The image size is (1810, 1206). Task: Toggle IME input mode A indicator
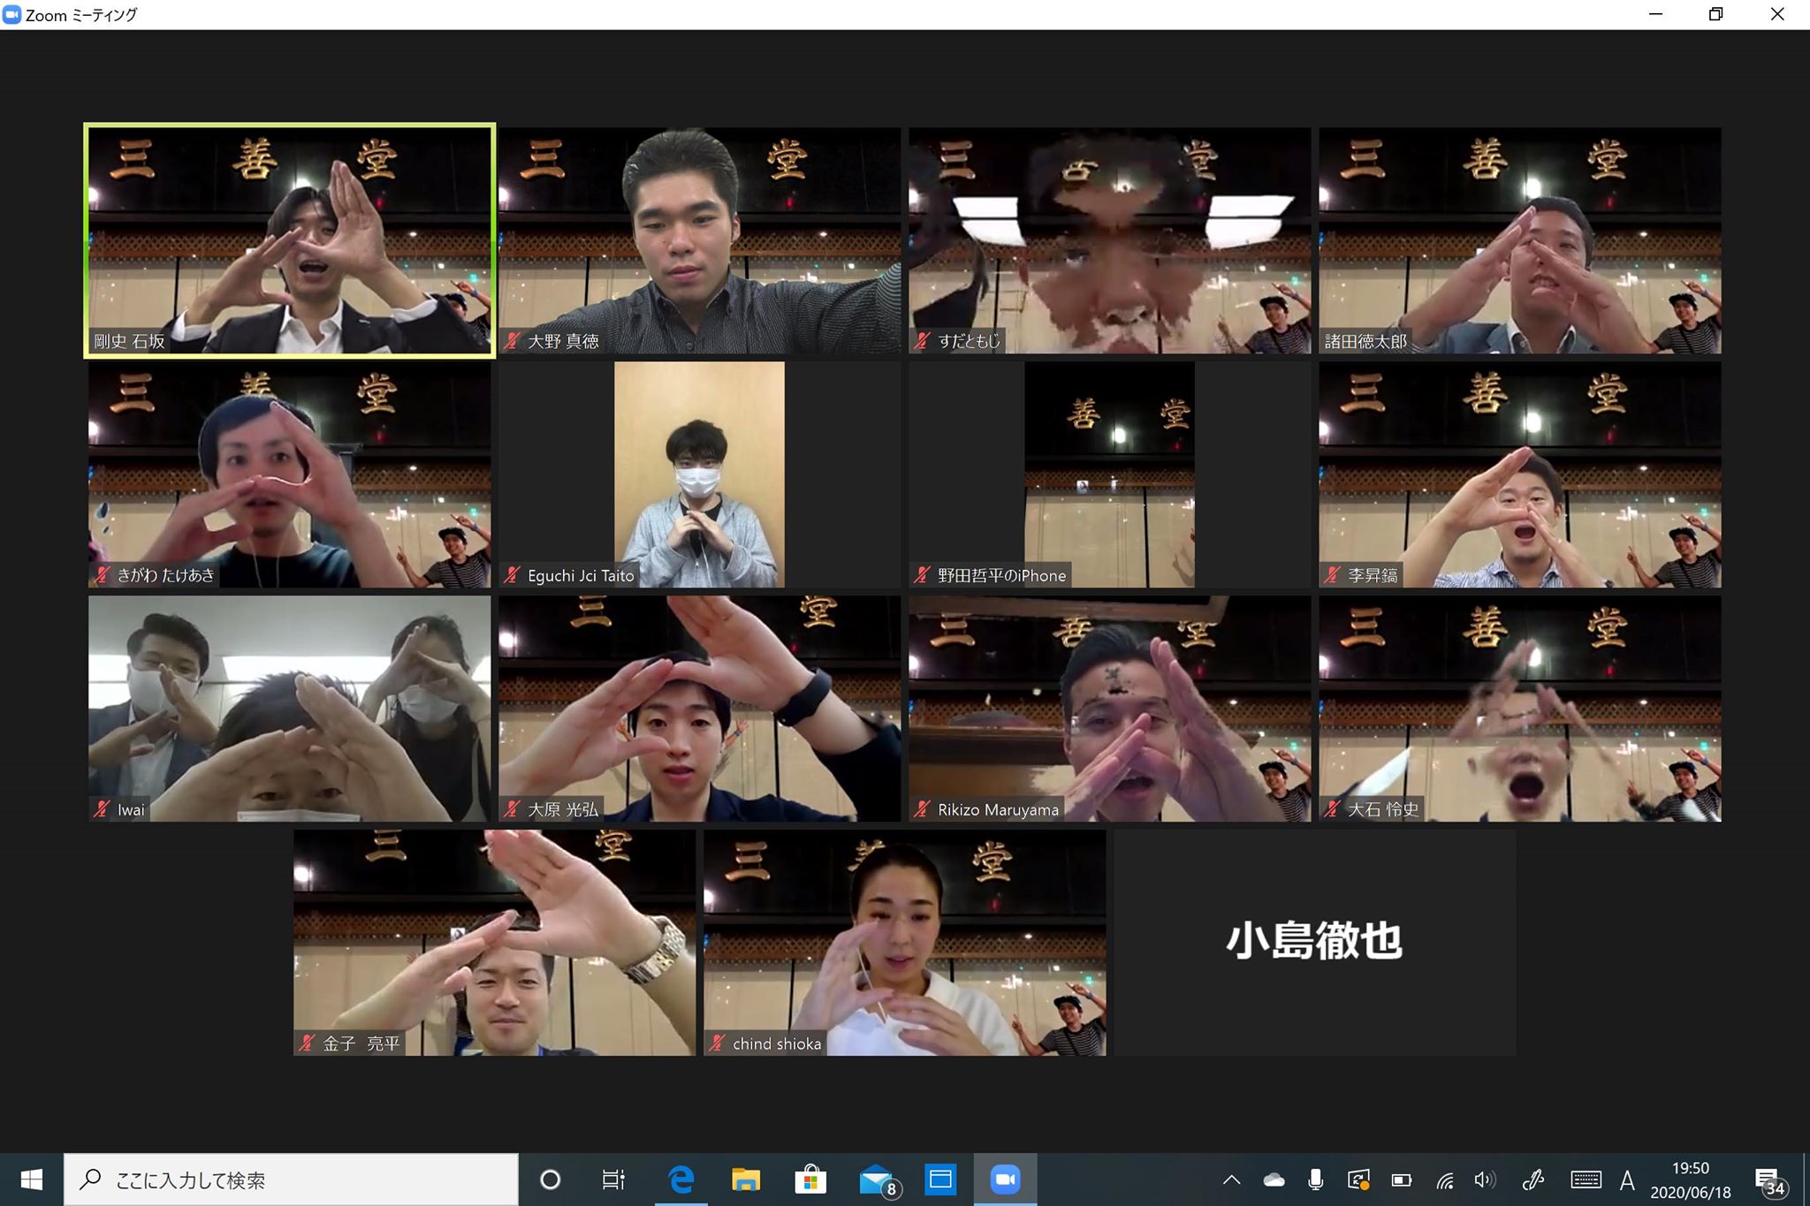[x=1627, y=1179]
